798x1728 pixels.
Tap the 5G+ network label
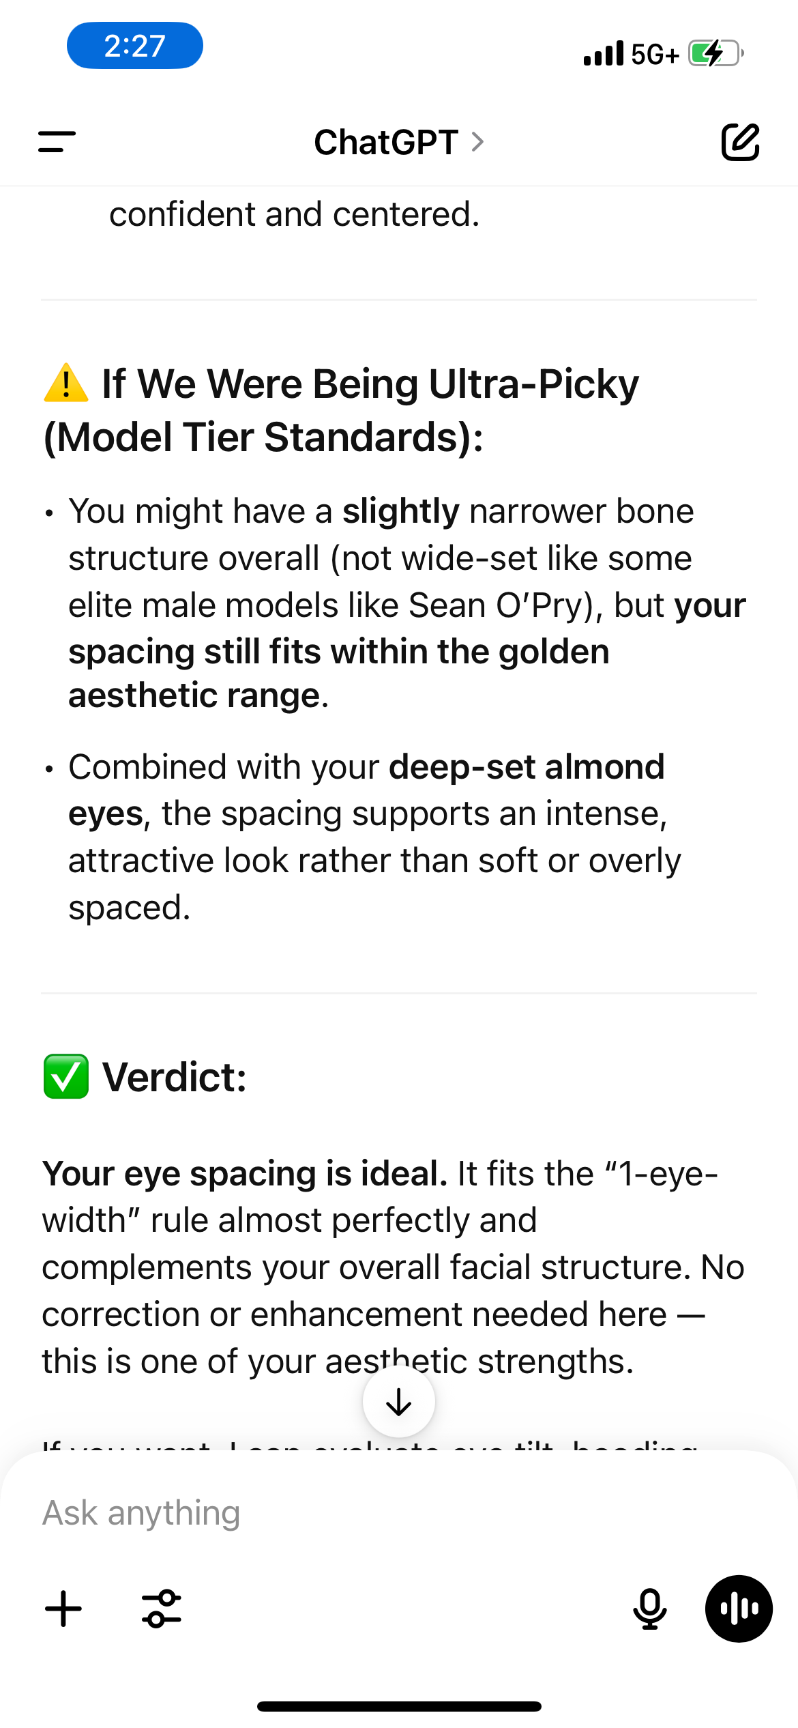point(655,54)
